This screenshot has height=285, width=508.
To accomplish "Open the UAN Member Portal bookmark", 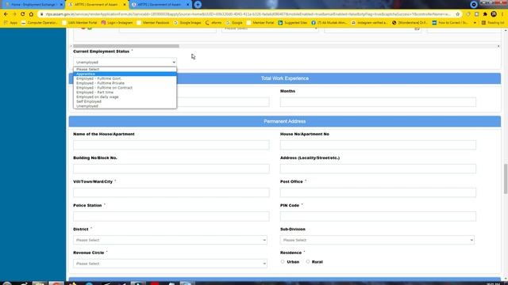I will click(79, 23).
